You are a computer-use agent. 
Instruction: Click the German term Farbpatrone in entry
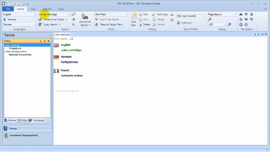[70, 62]
